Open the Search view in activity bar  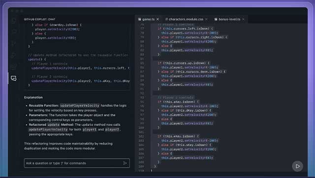click(x=14, y=32)
